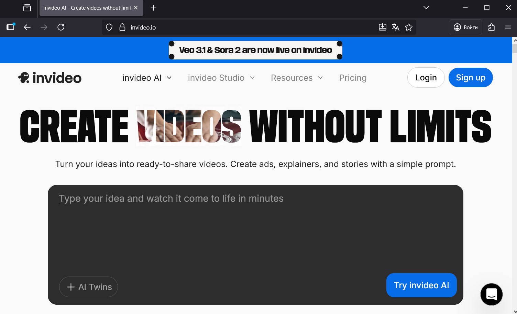Toggle the browser sidebar

(x=11, y=27)
